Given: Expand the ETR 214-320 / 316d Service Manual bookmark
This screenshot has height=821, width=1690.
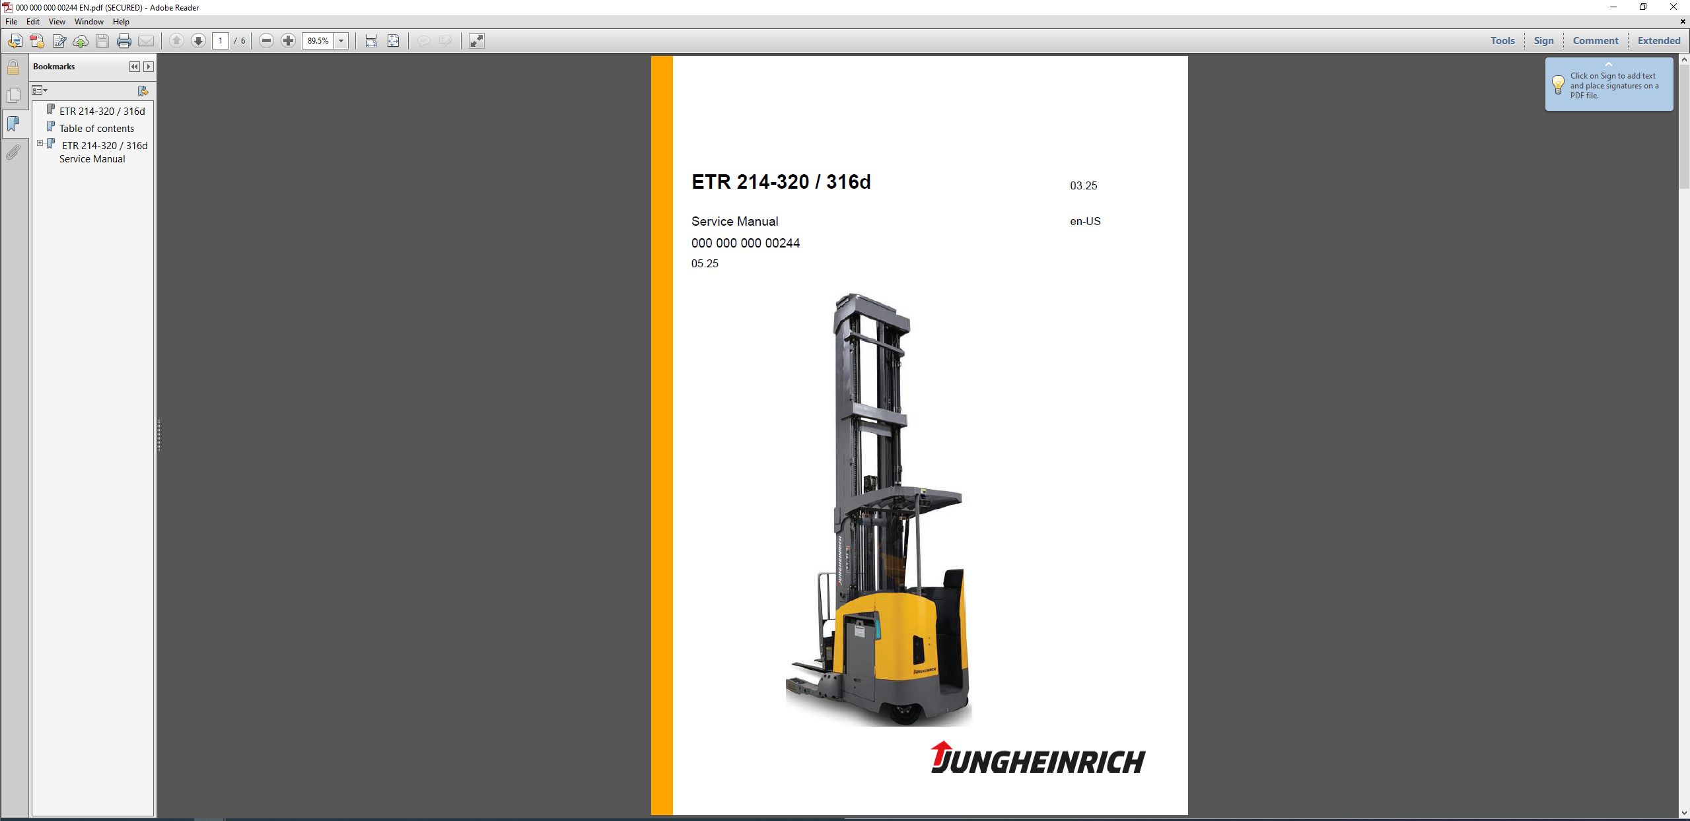Looking at the screenshot, I should tap(40, 143).
